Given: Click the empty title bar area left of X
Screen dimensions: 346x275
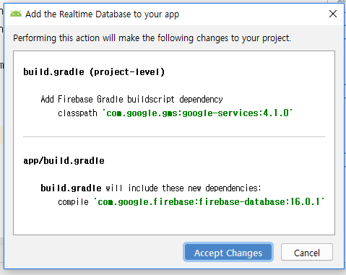Looking at the screenshot, I should pos(253,14).
